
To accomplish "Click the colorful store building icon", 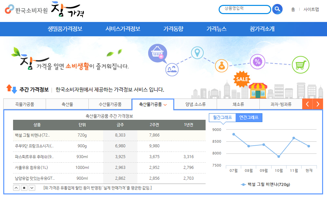I will click(x=258, y=90).
